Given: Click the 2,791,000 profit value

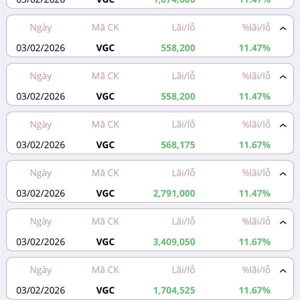Looking at the screenshot, I should (174, 193).
